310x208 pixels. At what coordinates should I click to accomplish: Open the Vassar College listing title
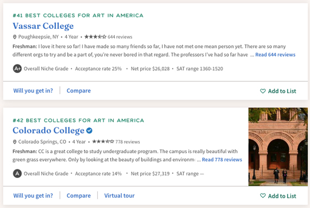pos(43,26)
